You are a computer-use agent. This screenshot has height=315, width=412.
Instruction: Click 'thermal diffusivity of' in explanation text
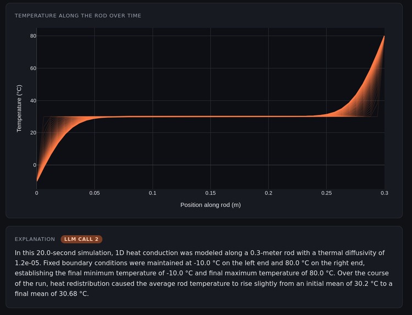352,253
